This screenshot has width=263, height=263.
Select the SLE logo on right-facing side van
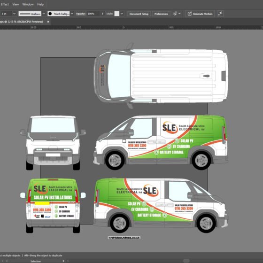click(150, 191)
